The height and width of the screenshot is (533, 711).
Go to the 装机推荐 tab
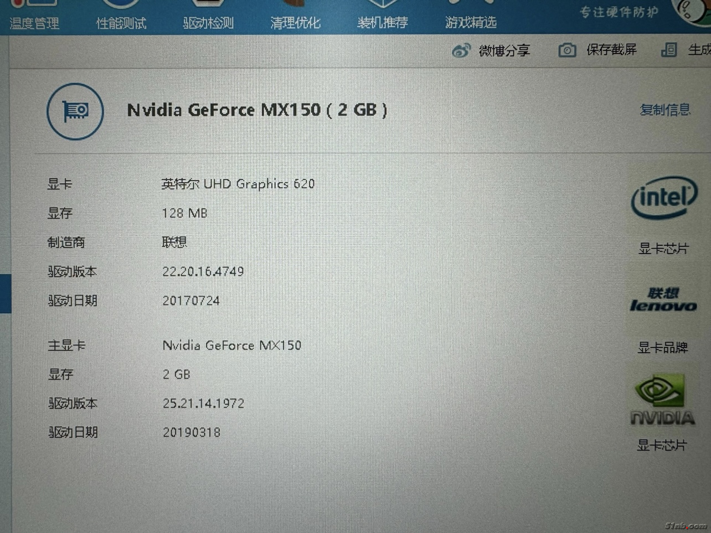(383, 23)
